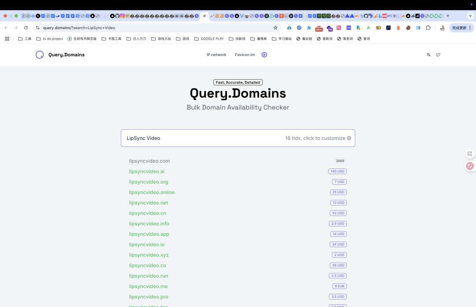Open the GOOGLE PLAY bookmarks folder
Viewport: 476px width, 307px height.
[x=209, y=39]
